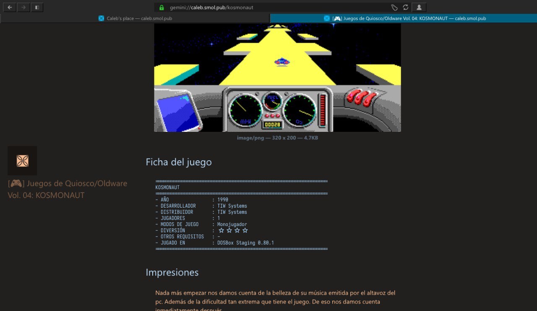
Task: Reload the current page
Action: click(405, 8)
